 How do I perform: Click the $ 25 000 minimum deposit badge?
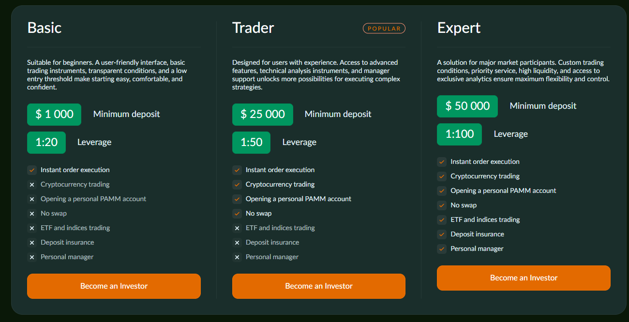click(262, 115)
